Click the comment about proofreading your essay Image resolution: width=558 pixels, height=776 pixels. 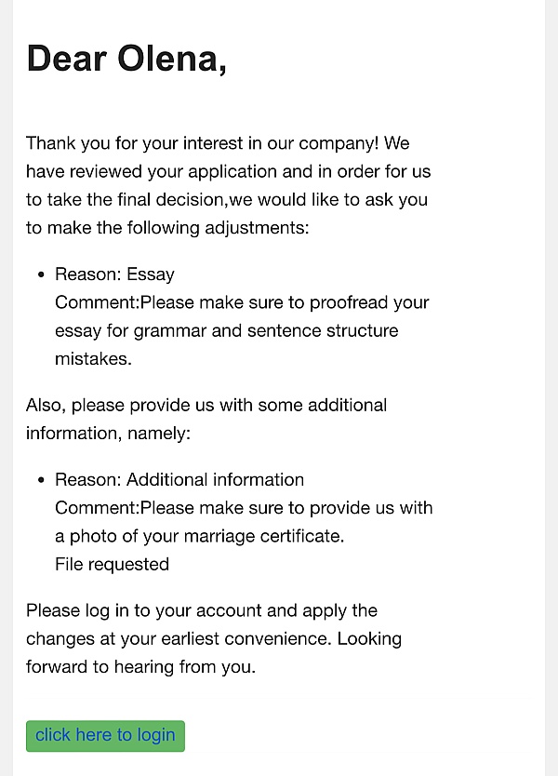pyautogui.click(x=242, y=302)
